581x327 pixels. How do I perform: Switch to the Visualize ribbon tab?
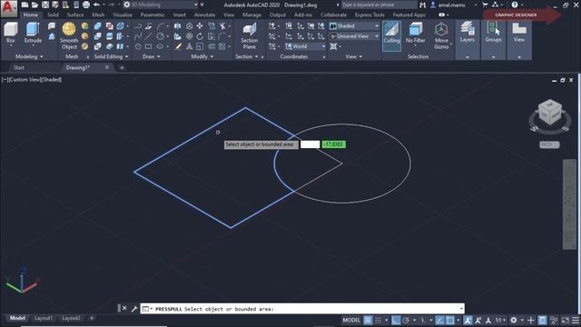[123, 15]
